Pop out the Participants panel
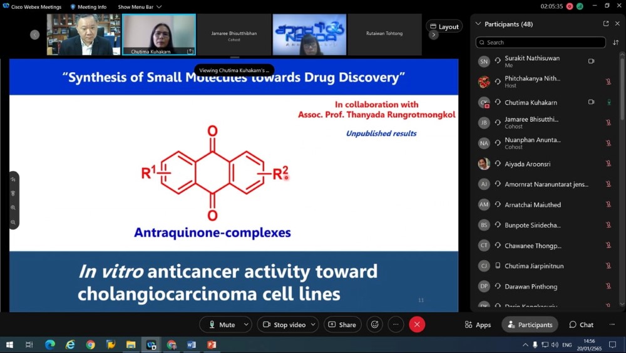This screenshot has width=626, height=353. 605,24
